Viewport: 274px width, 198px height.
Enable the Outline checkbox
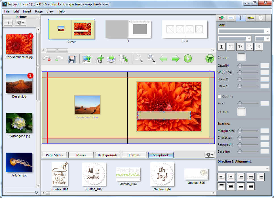pyautogui.click(x=219, y=96)
